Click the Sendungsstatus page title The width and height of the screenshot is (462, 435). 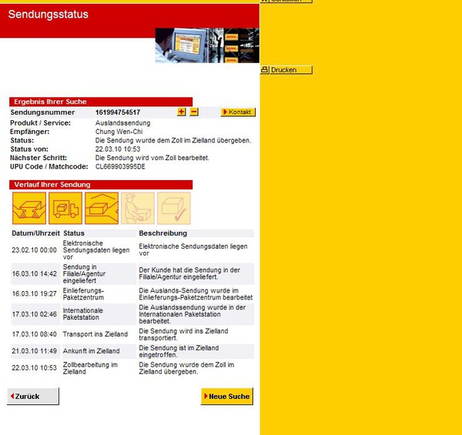[x=48, y=14]
